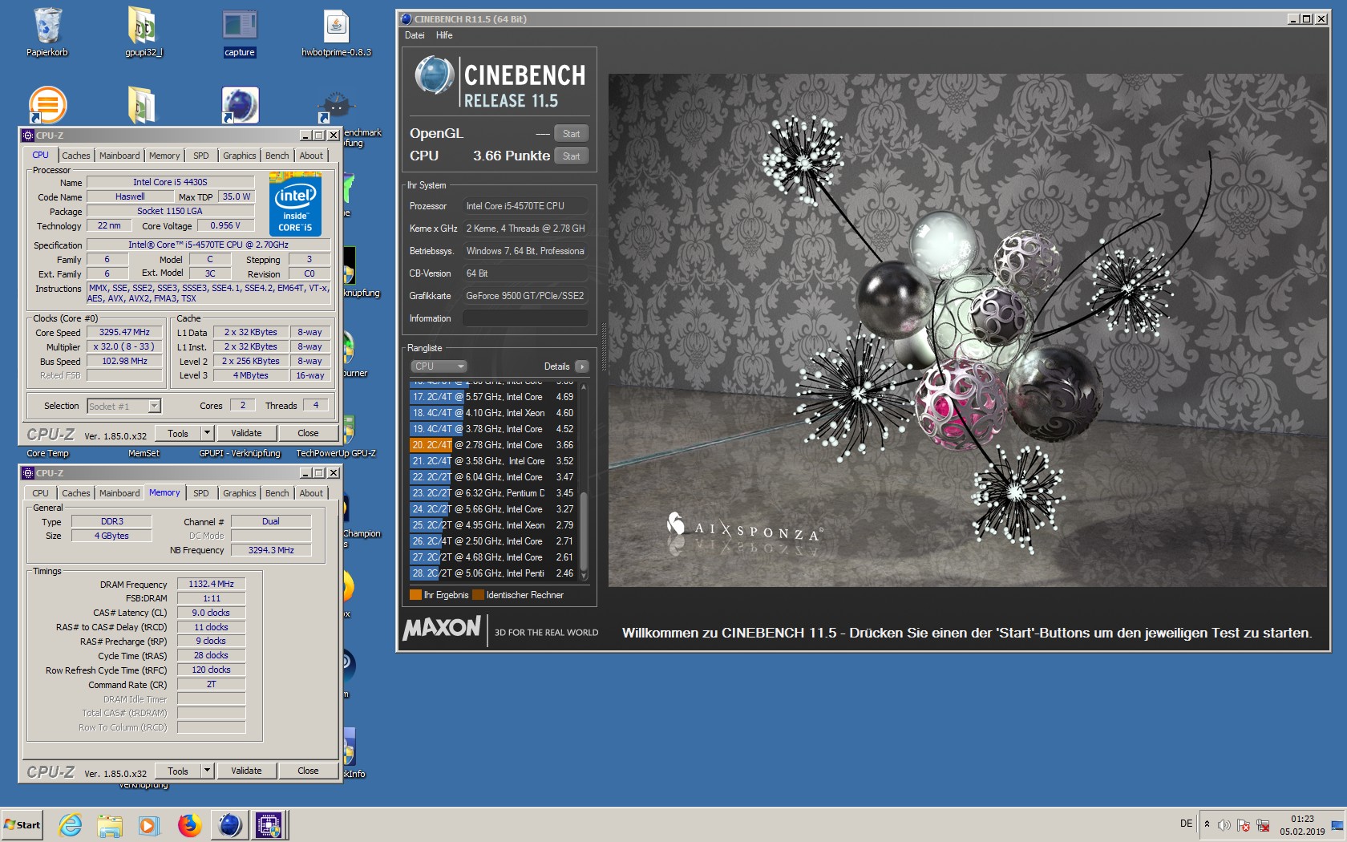Click Tools button in lower CPU-Z window
The width and height of the screenshot is (1347, 842).
(178, 771)
